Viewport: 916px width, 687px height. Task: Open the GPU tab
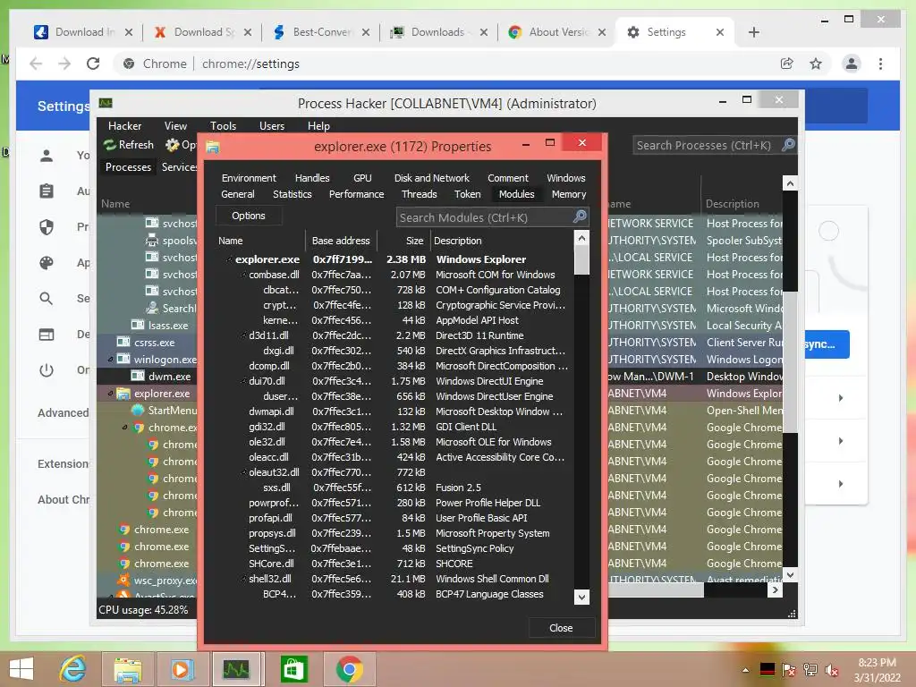(x=362, y=178)
